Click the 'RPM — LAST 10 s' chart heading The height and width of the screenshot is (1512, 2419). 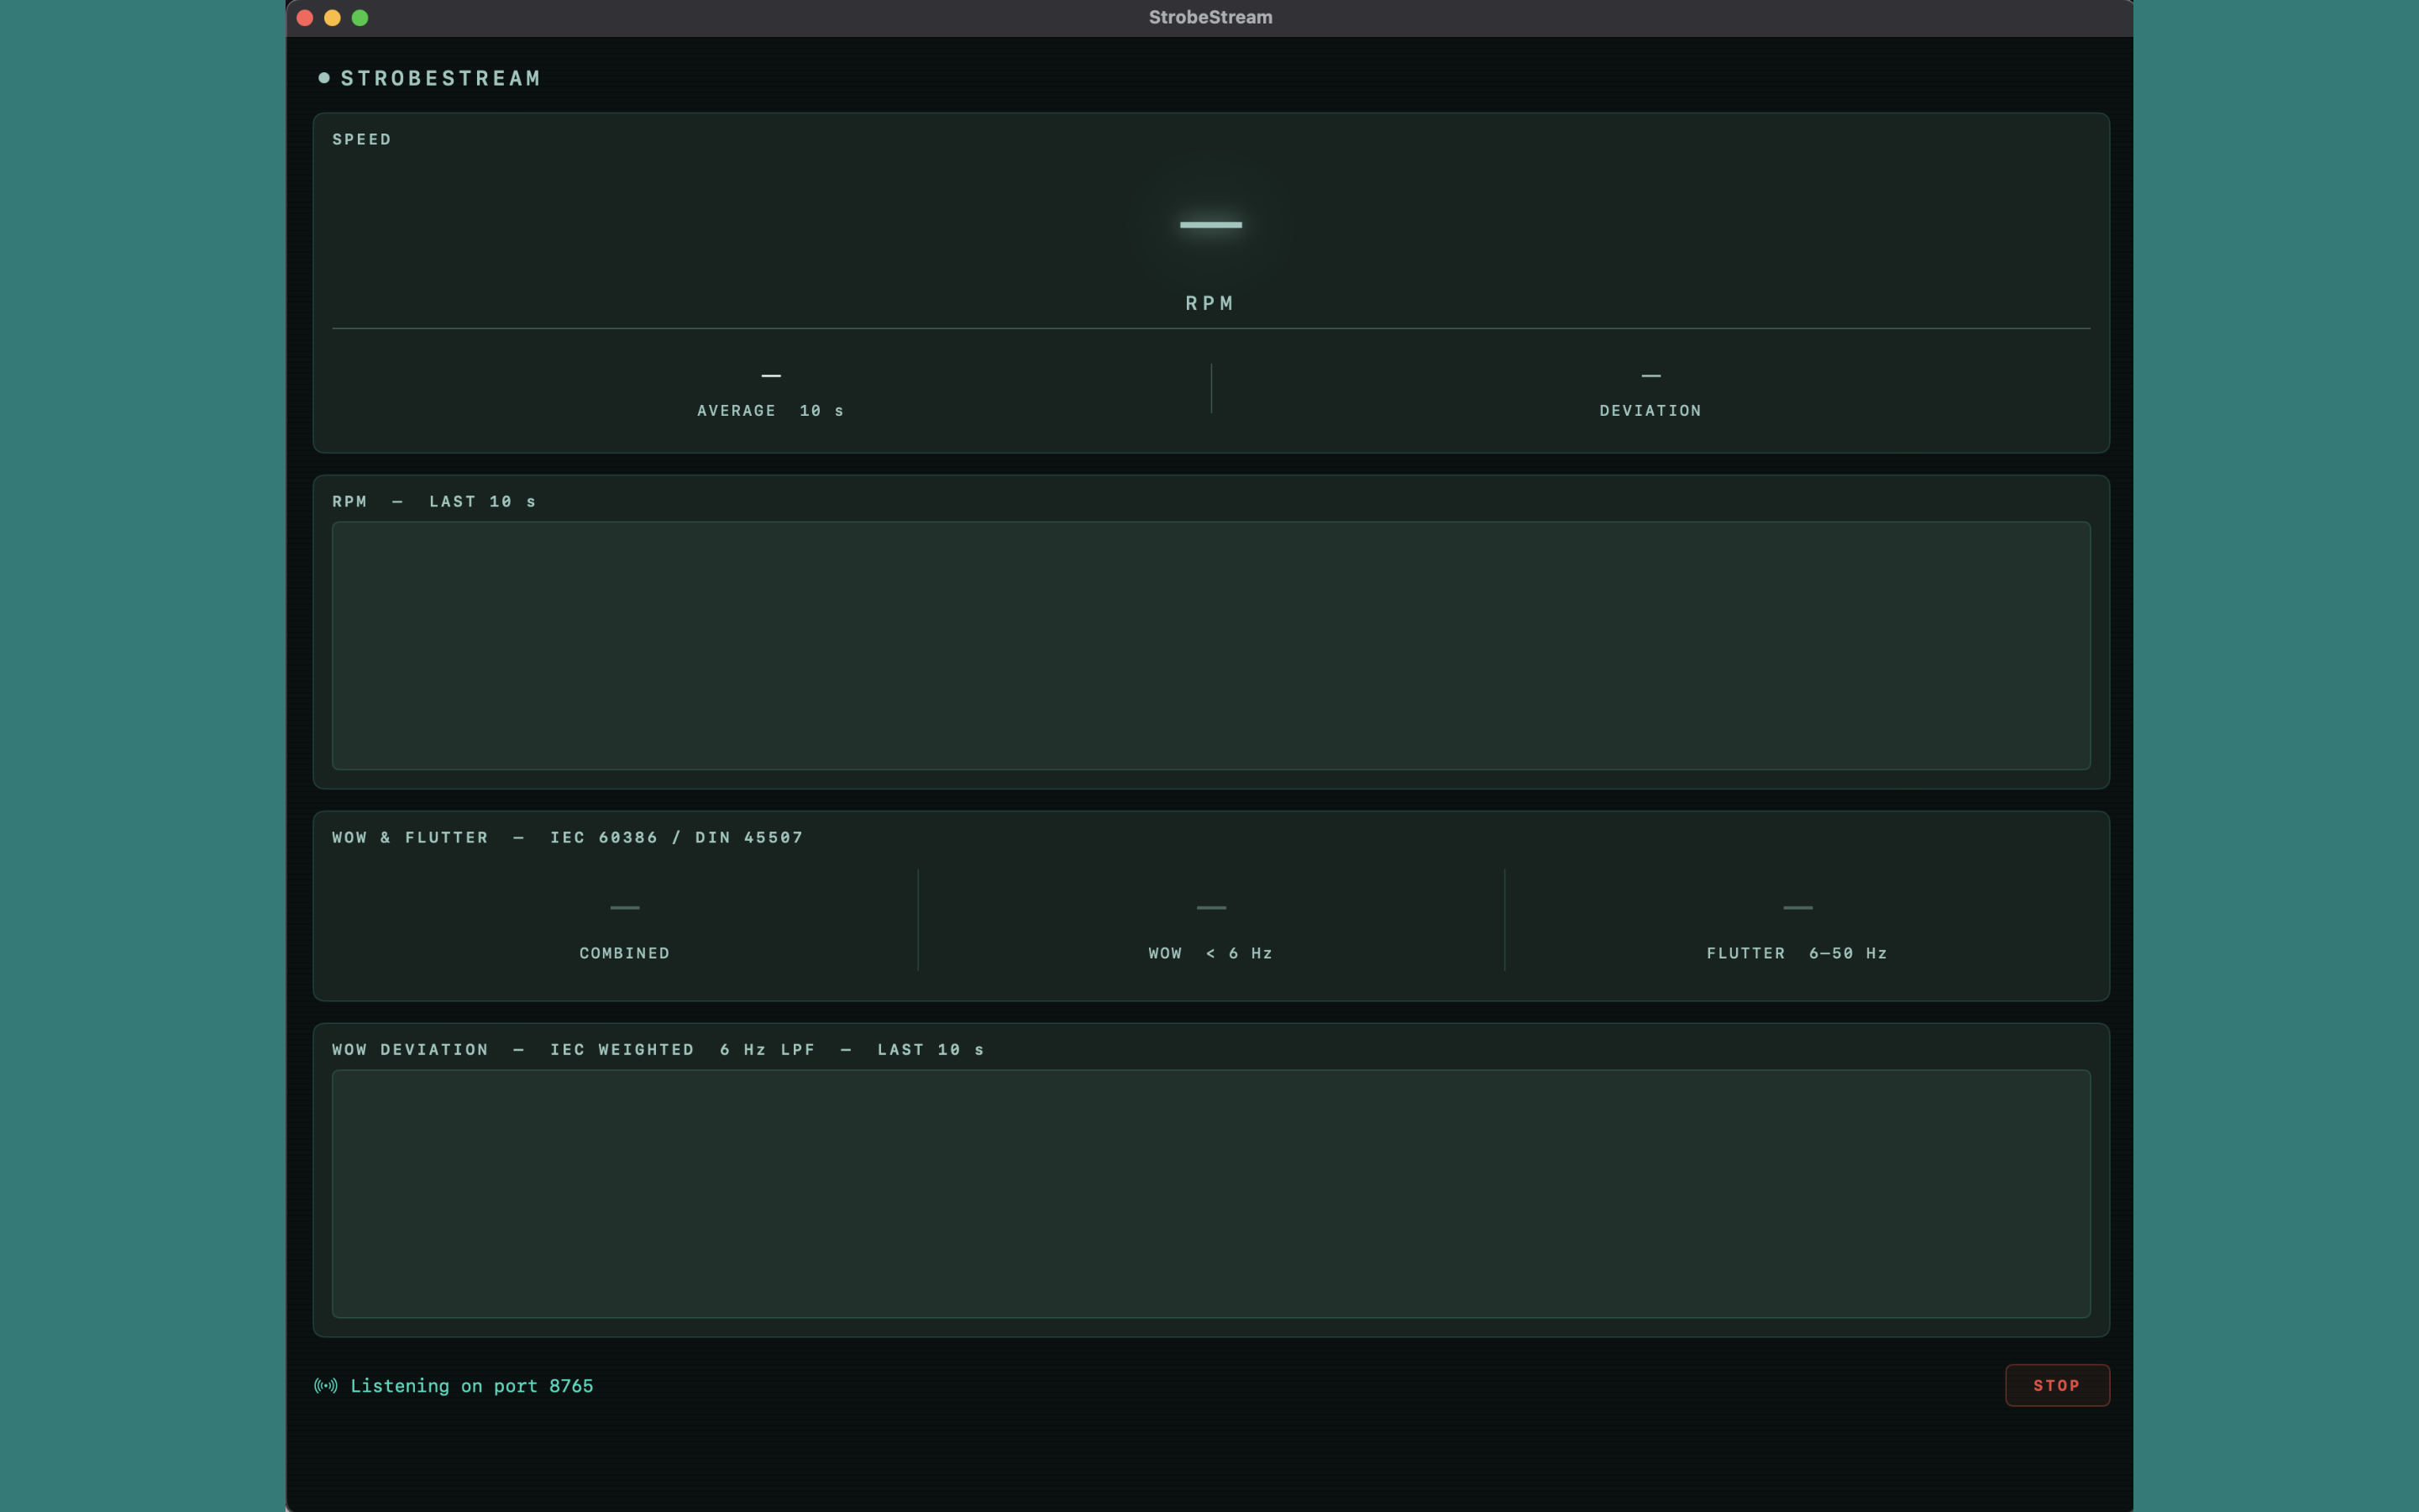tap(433, 502)
